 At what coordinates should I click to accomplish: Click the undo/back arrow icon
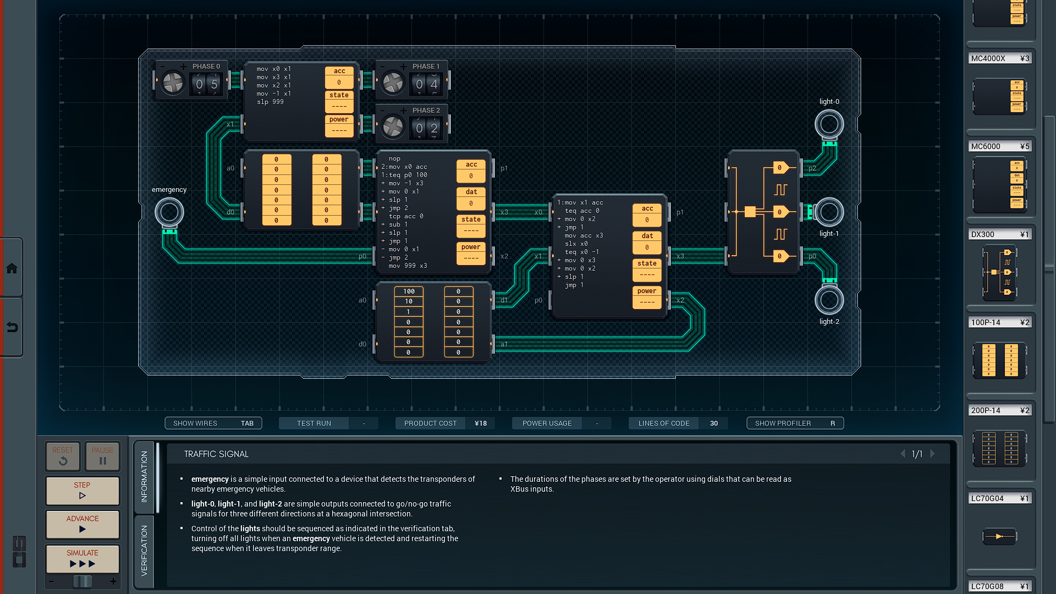12,327
